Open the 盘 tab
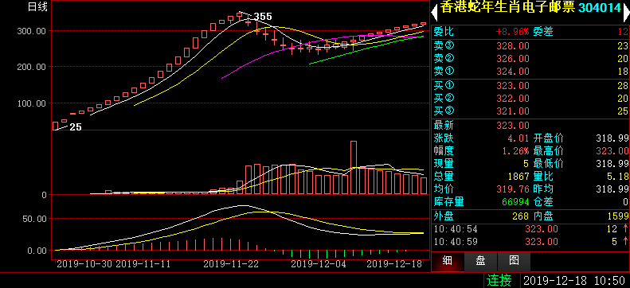The image size is (630, 288). [x=480, y=261]
